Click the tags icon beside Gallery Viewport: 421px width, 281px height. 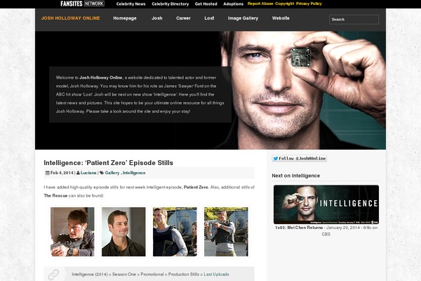[x=102, y=173]
